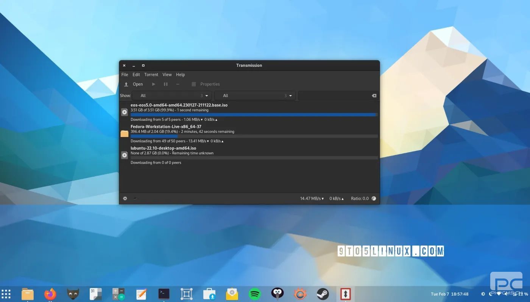Screen dimensions: 530x302
Task: Open Spotify from the taskbar
Action: point(255,294)
